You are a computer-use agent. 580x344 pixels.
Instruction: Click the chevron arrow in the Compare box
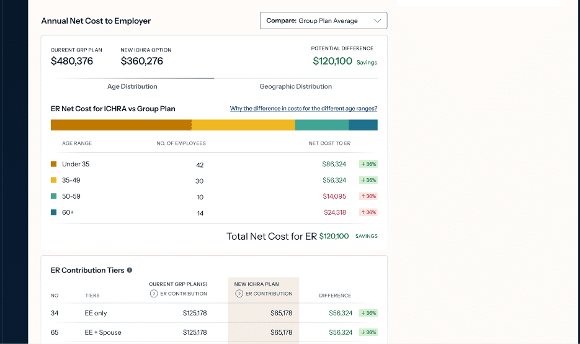(377, 20)
